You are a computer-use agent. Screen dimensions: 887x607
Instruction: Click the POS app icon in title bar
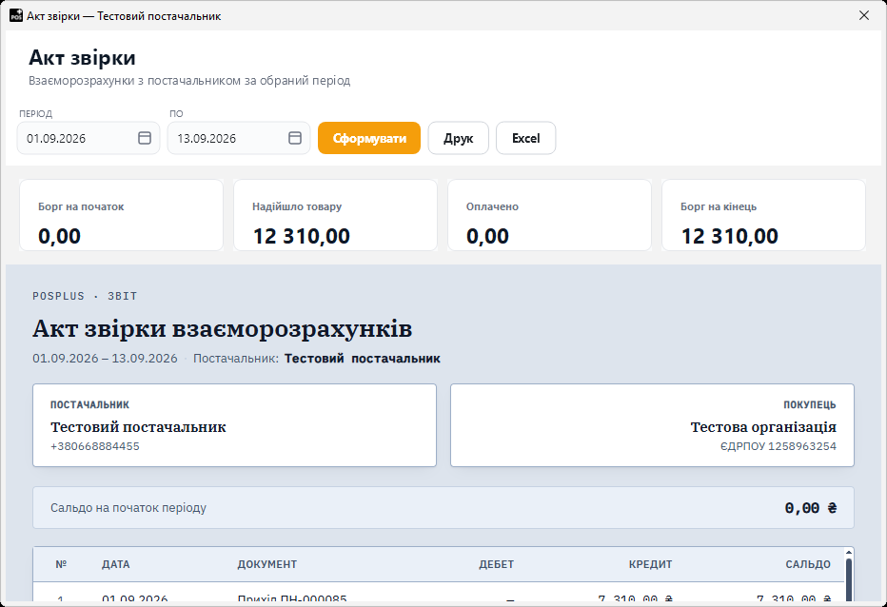point(16,16)
